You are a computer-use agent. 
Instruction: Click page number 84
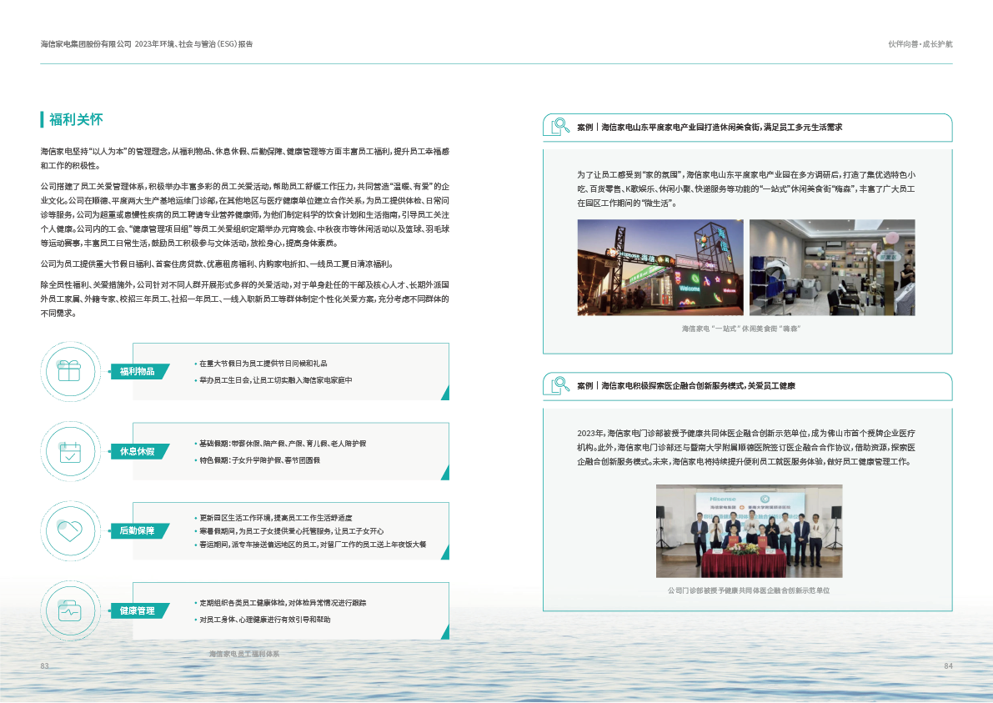(x=947, y=665)
